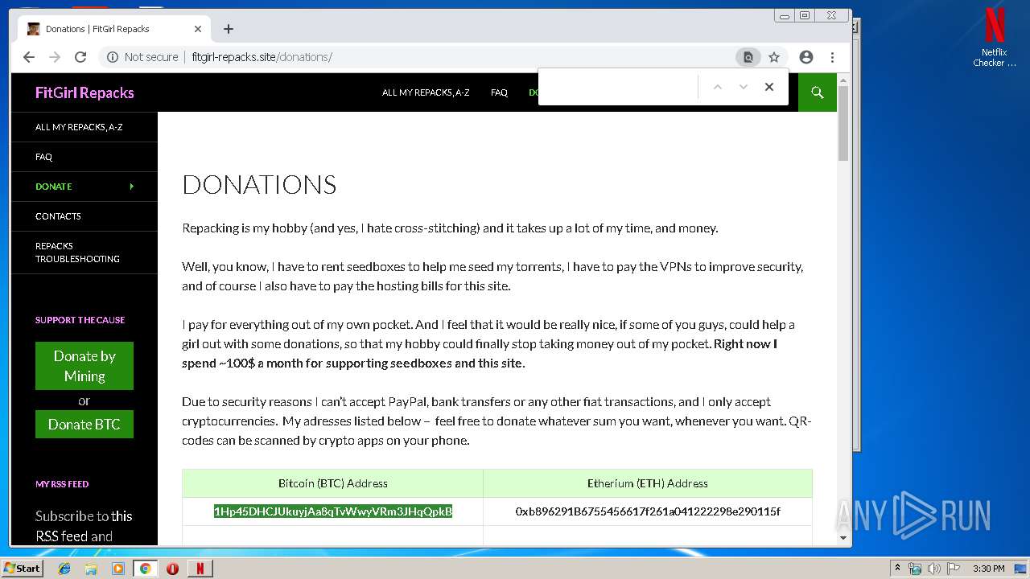Launch Internet Explorer from taskbar
The image size is (1030, 579).
pyautogui.click(x=64, y=569)
